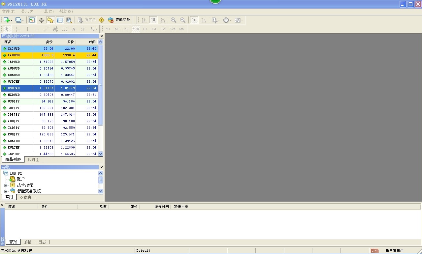This screenshot has width=422, height=254.
Task: Click the 卖价 column header
Action: 44,42
